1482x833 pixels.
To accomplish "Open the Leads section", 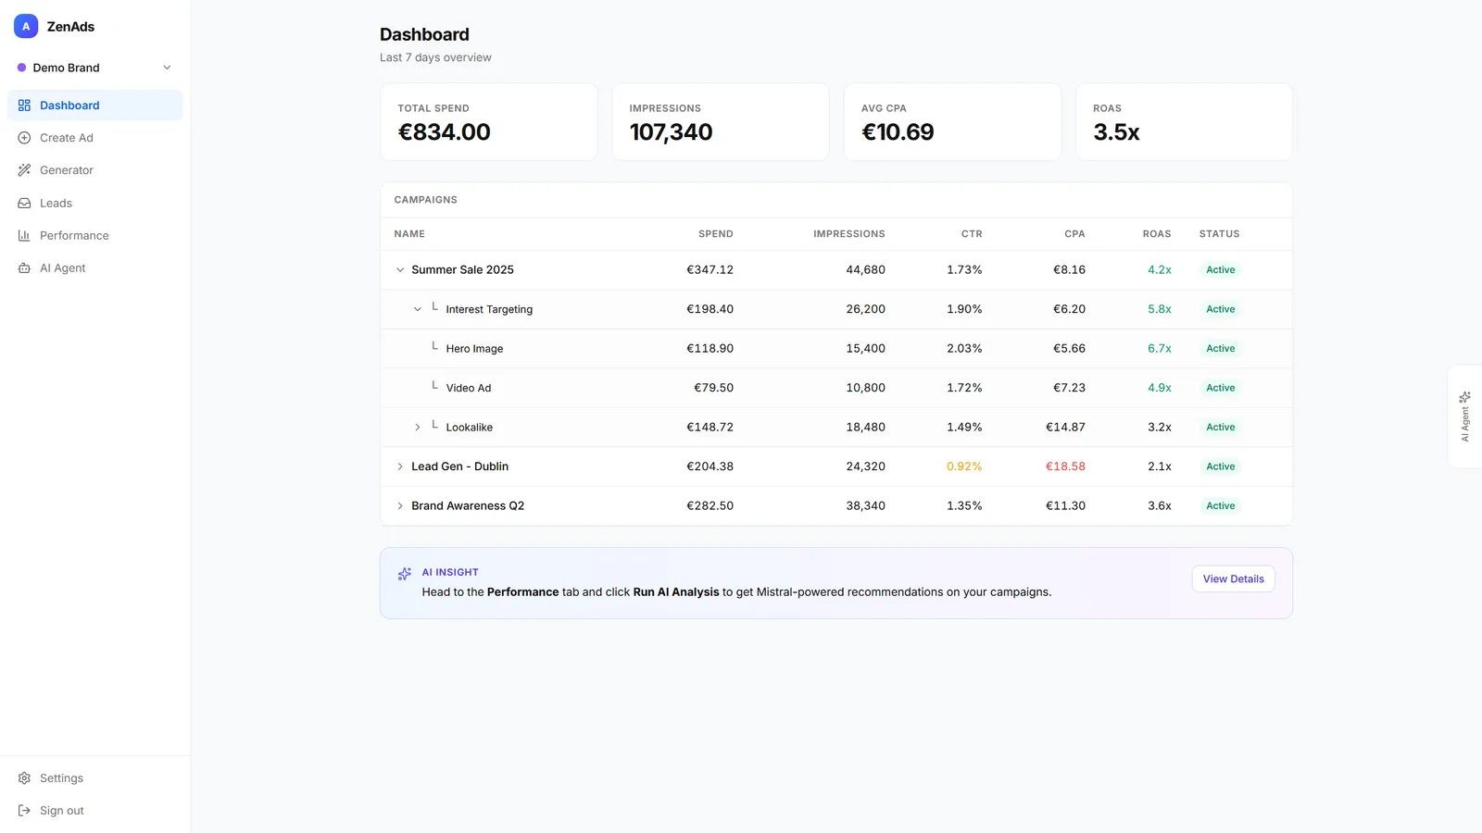I will 94,203.
